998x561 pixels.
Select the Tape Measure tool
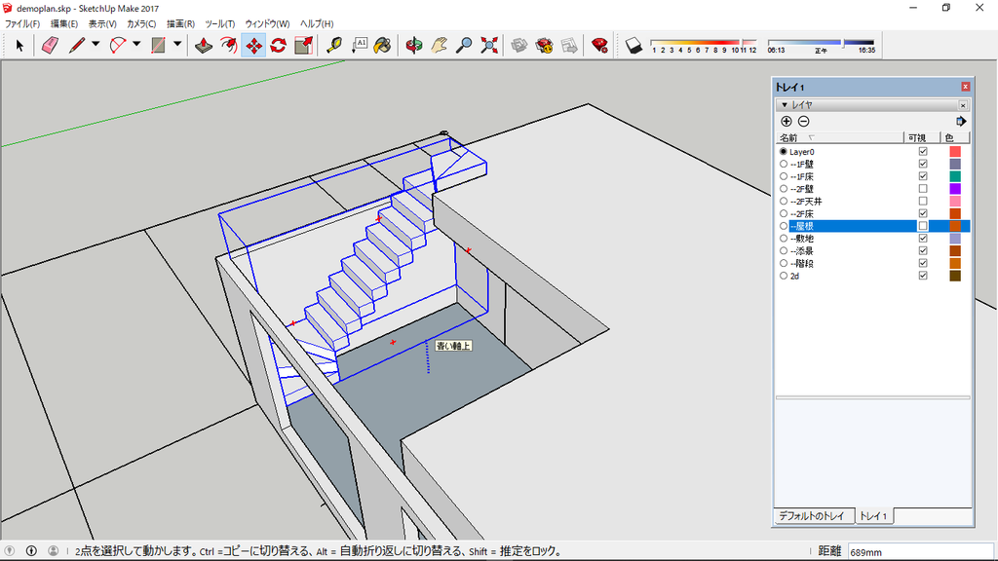334,45
